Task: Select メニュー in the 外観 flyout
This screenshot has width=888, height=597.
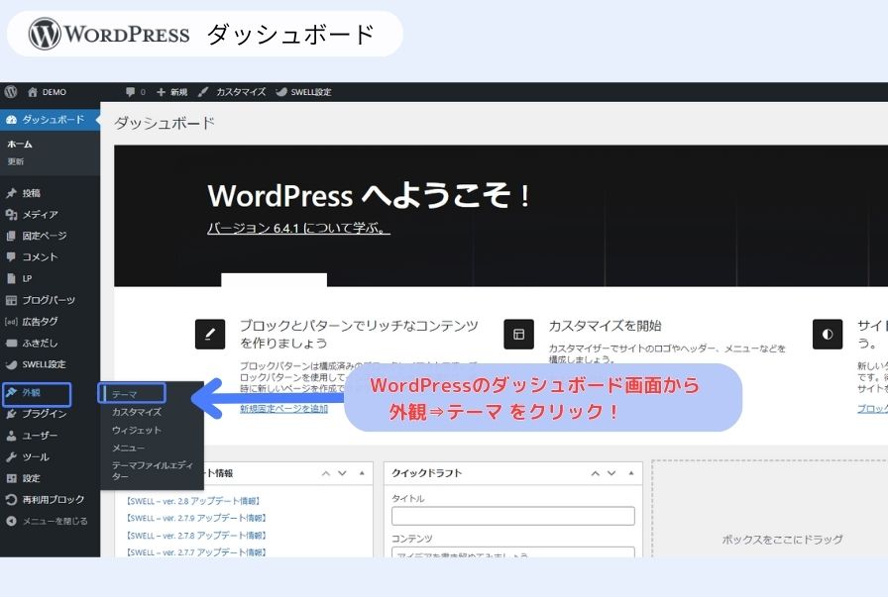Action: point(128,448)
